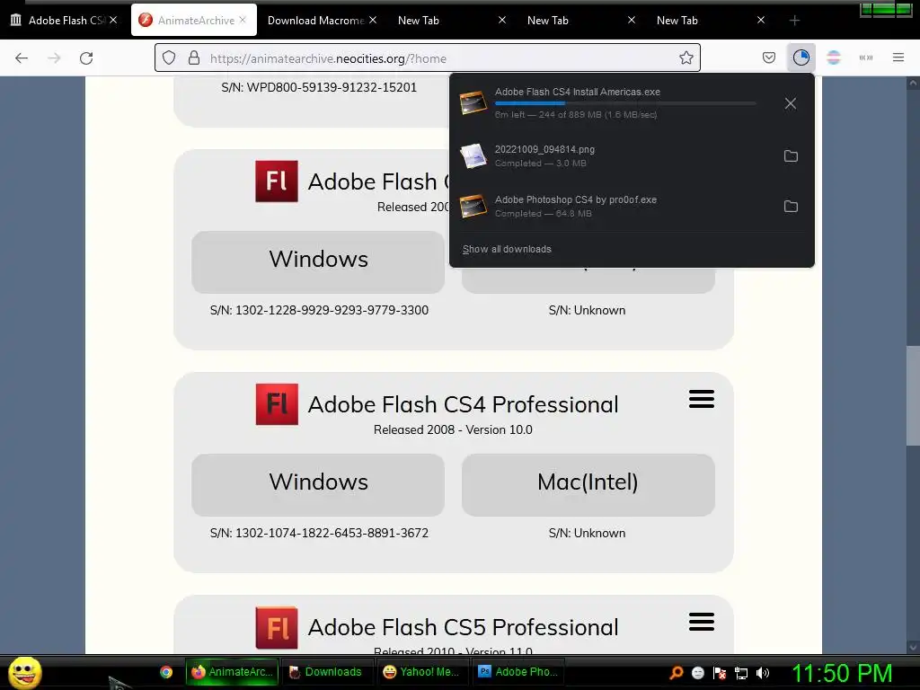The image size is (920, 690).
Task: Open the shield tracking protection icon
Action: (x=169, y=58)
